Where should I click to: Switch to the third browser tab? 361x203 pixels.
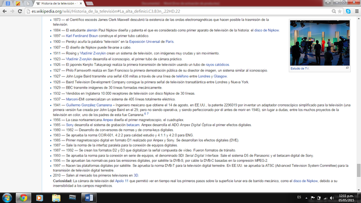28,3
